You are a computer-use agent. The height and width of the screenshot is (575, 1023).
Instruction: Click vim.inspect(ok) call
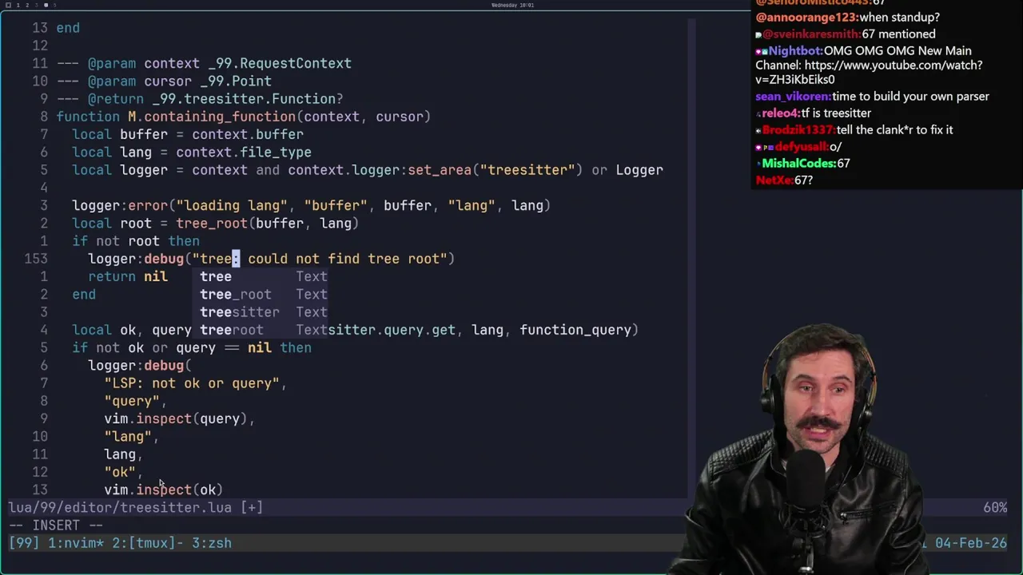(164, 490)
